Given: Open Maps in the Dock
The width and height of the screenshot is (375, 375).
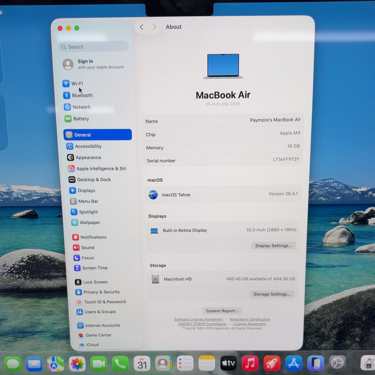Looking at the screenshot, I should pyautogui.click(x=55, y=364).
